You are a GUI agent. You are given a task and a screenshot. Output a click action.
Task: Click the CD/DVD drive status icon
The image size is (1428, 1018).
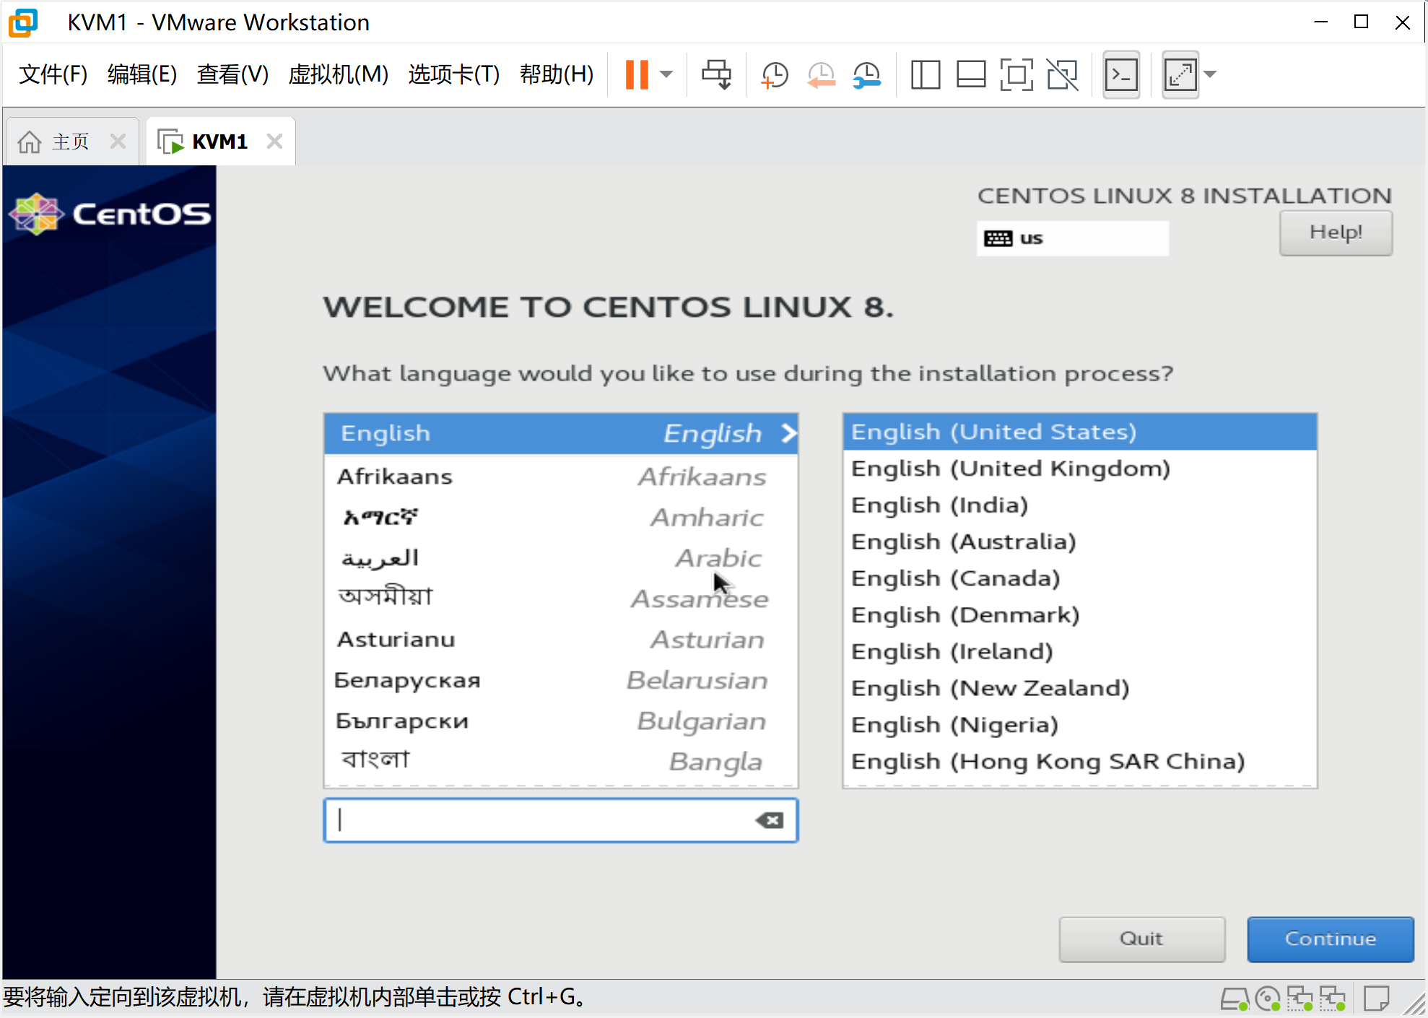(x=1267, y=999)
